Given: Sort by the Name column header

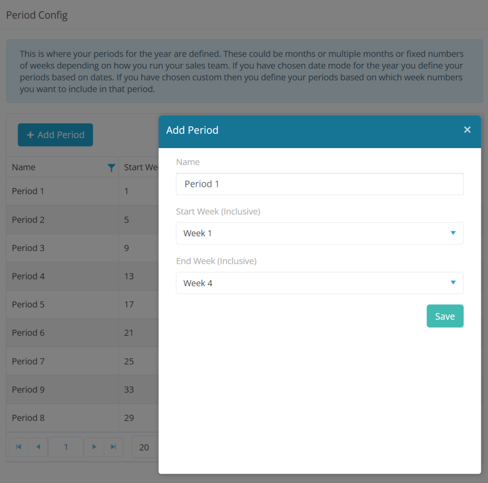Looking at the screenshot, I should point(24,167).
